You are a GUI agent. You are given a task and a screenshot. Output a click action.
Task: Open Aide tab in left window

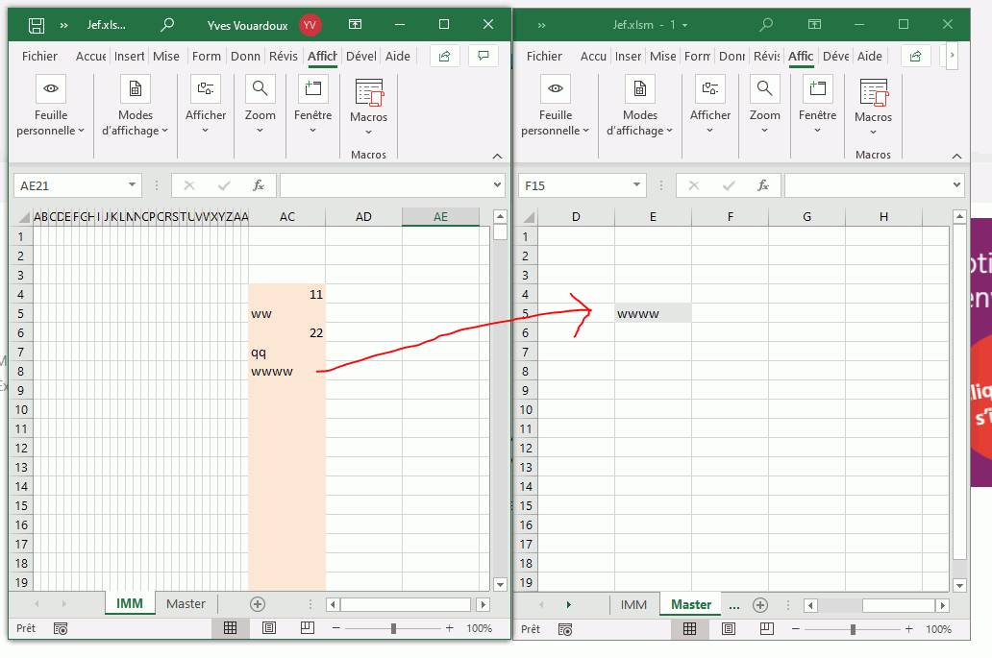click(398, 57)
